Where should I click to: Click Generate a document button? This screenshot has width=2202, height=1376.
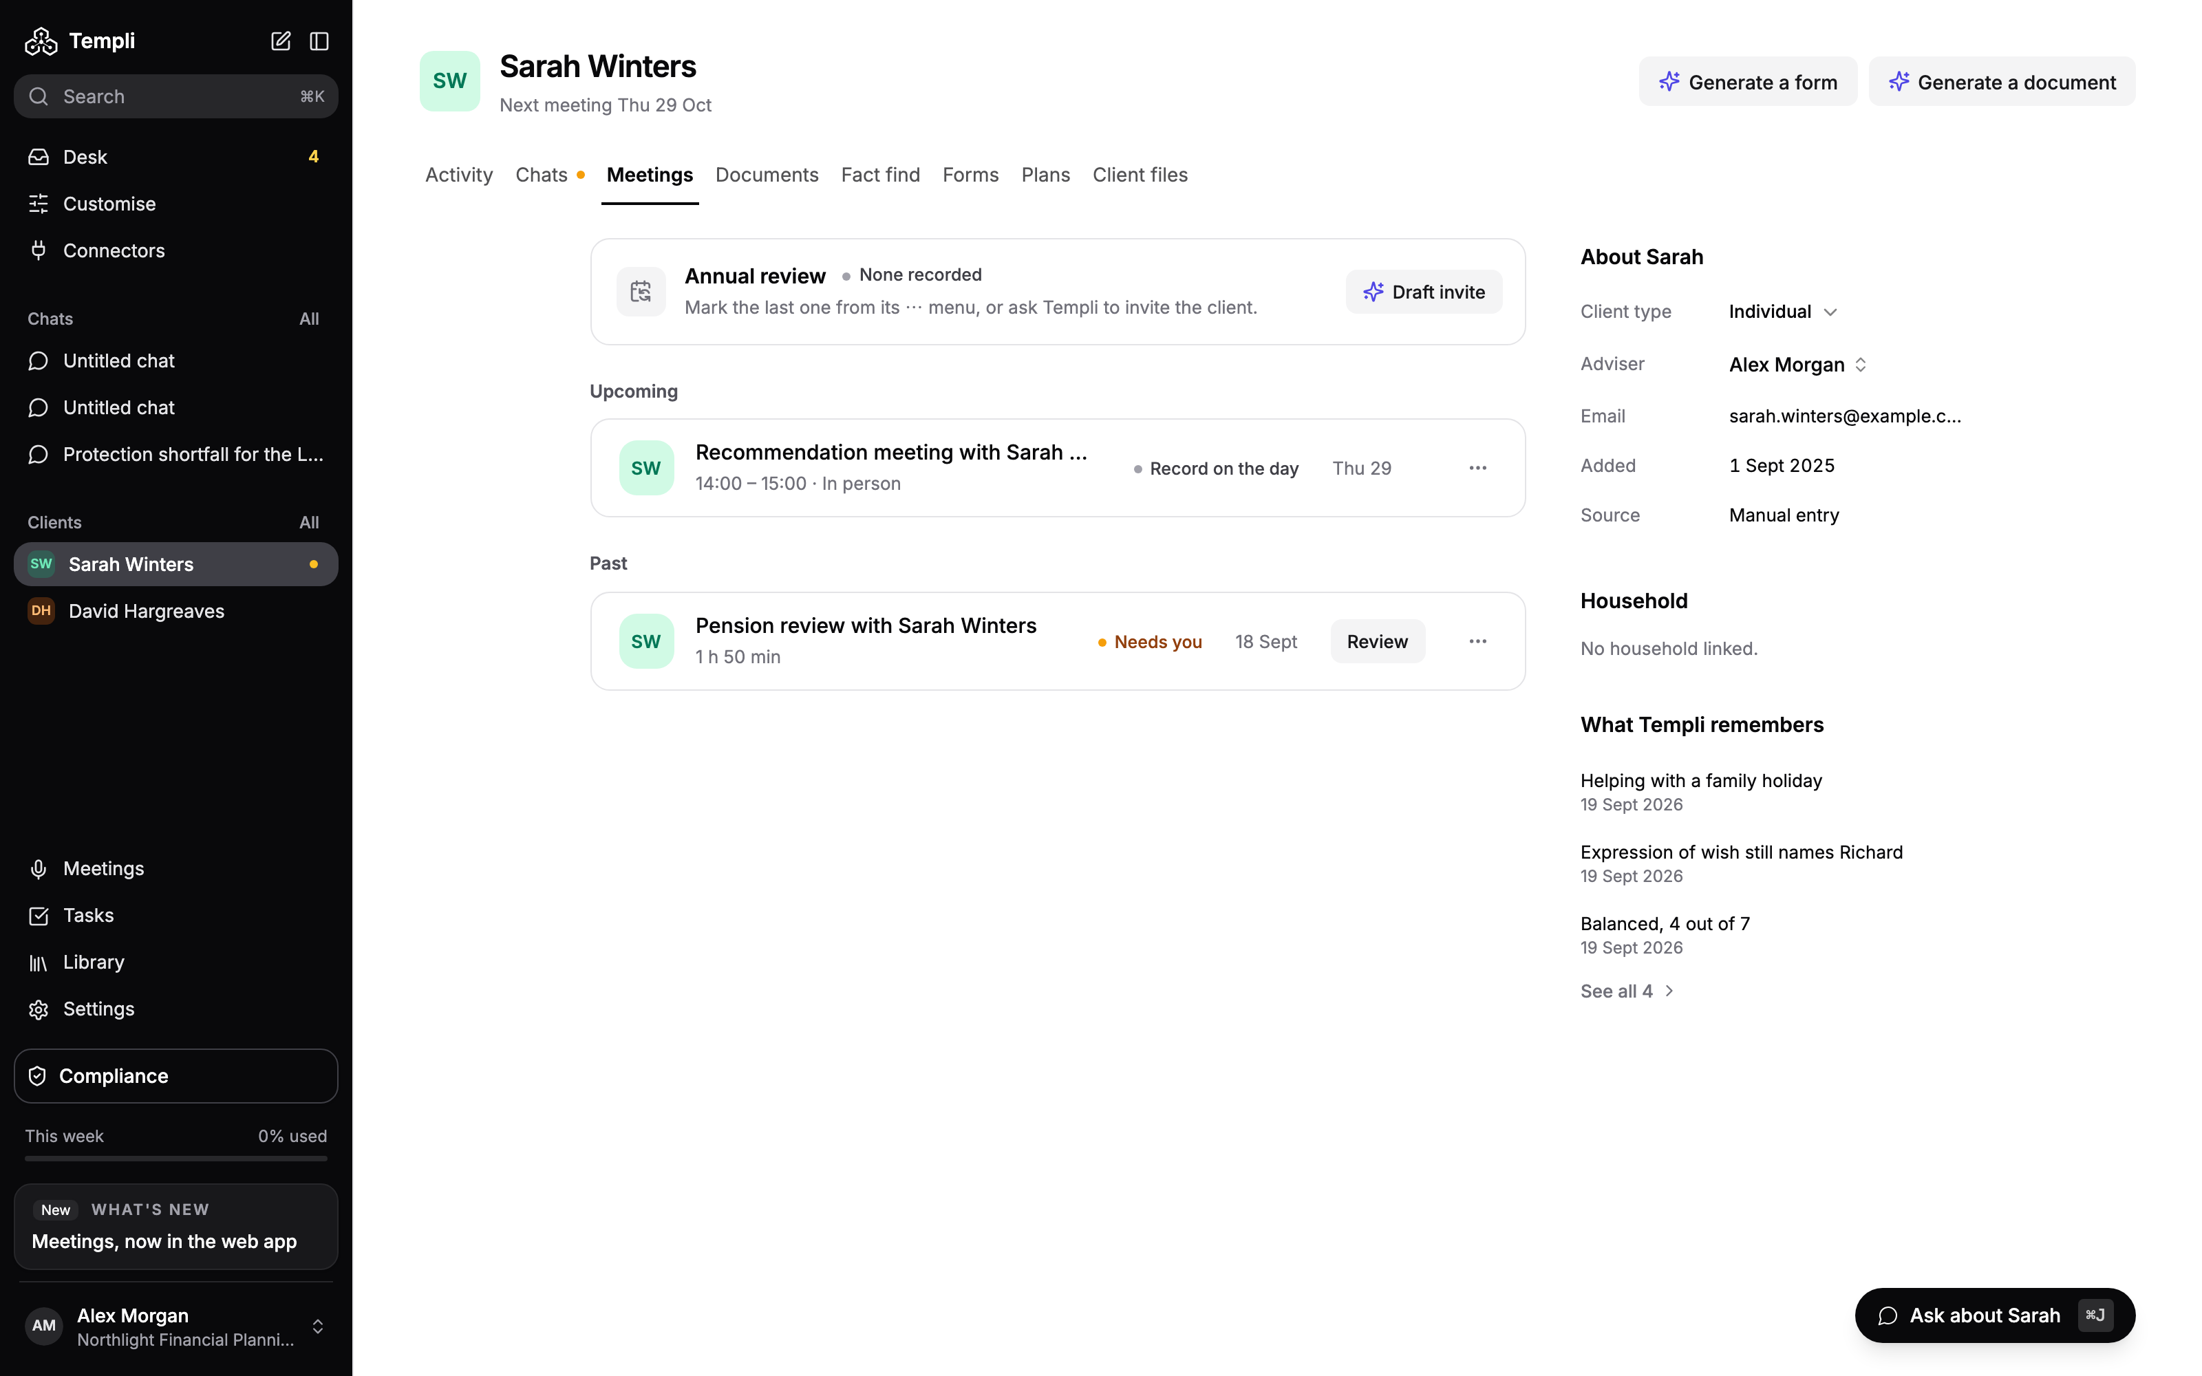pyautogui.click(x=2002, y=82)
